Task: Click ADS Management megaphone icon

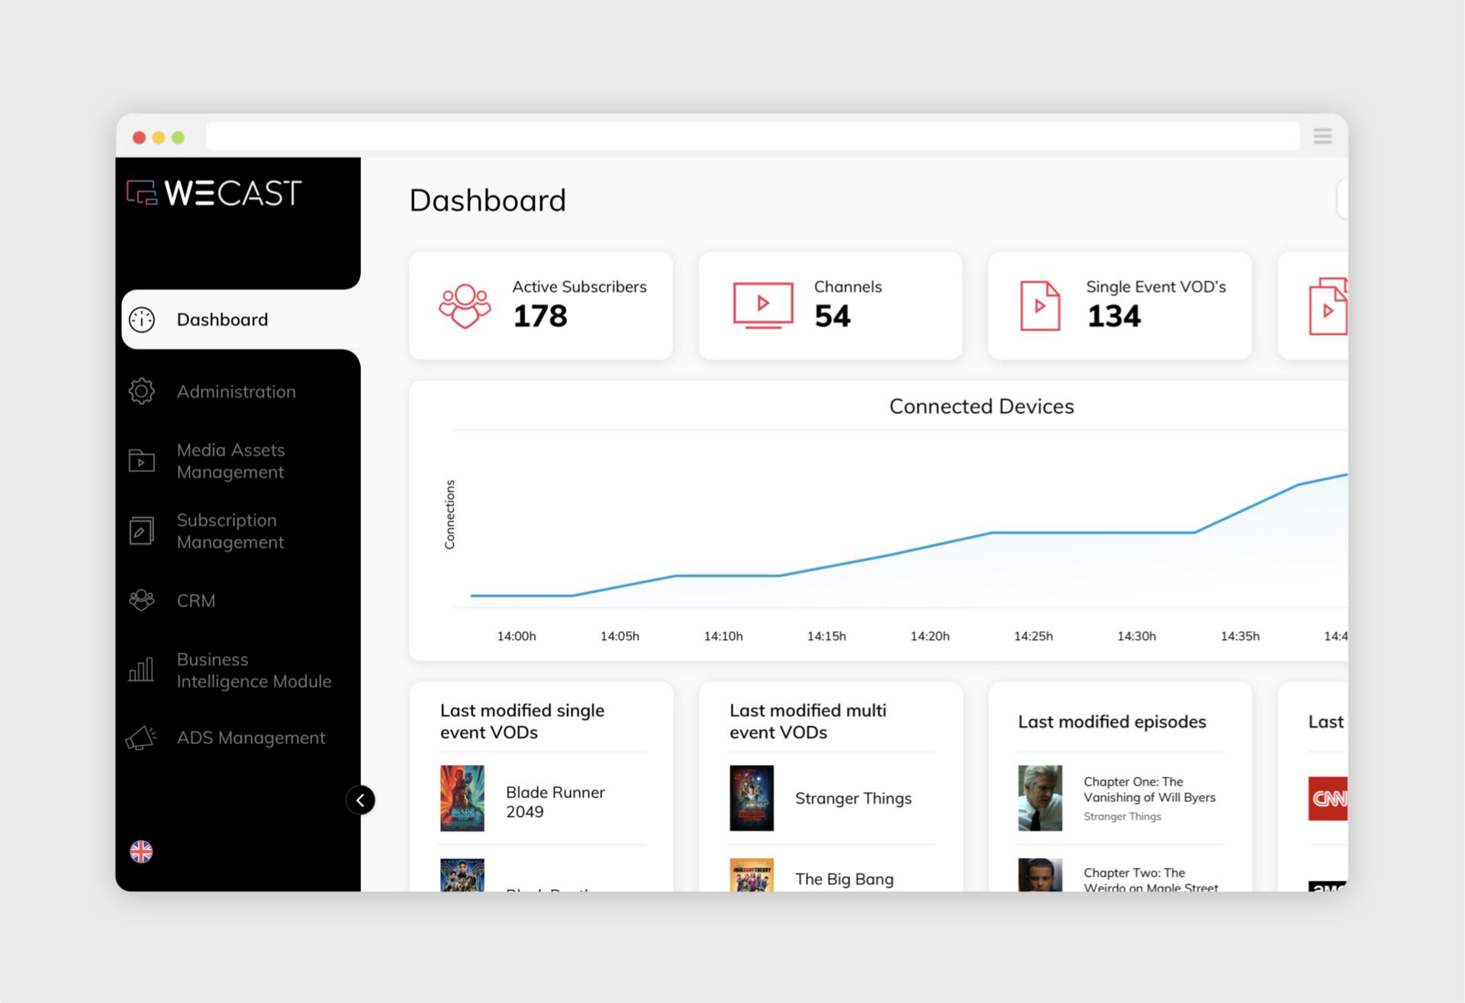Action: [141, 738]
